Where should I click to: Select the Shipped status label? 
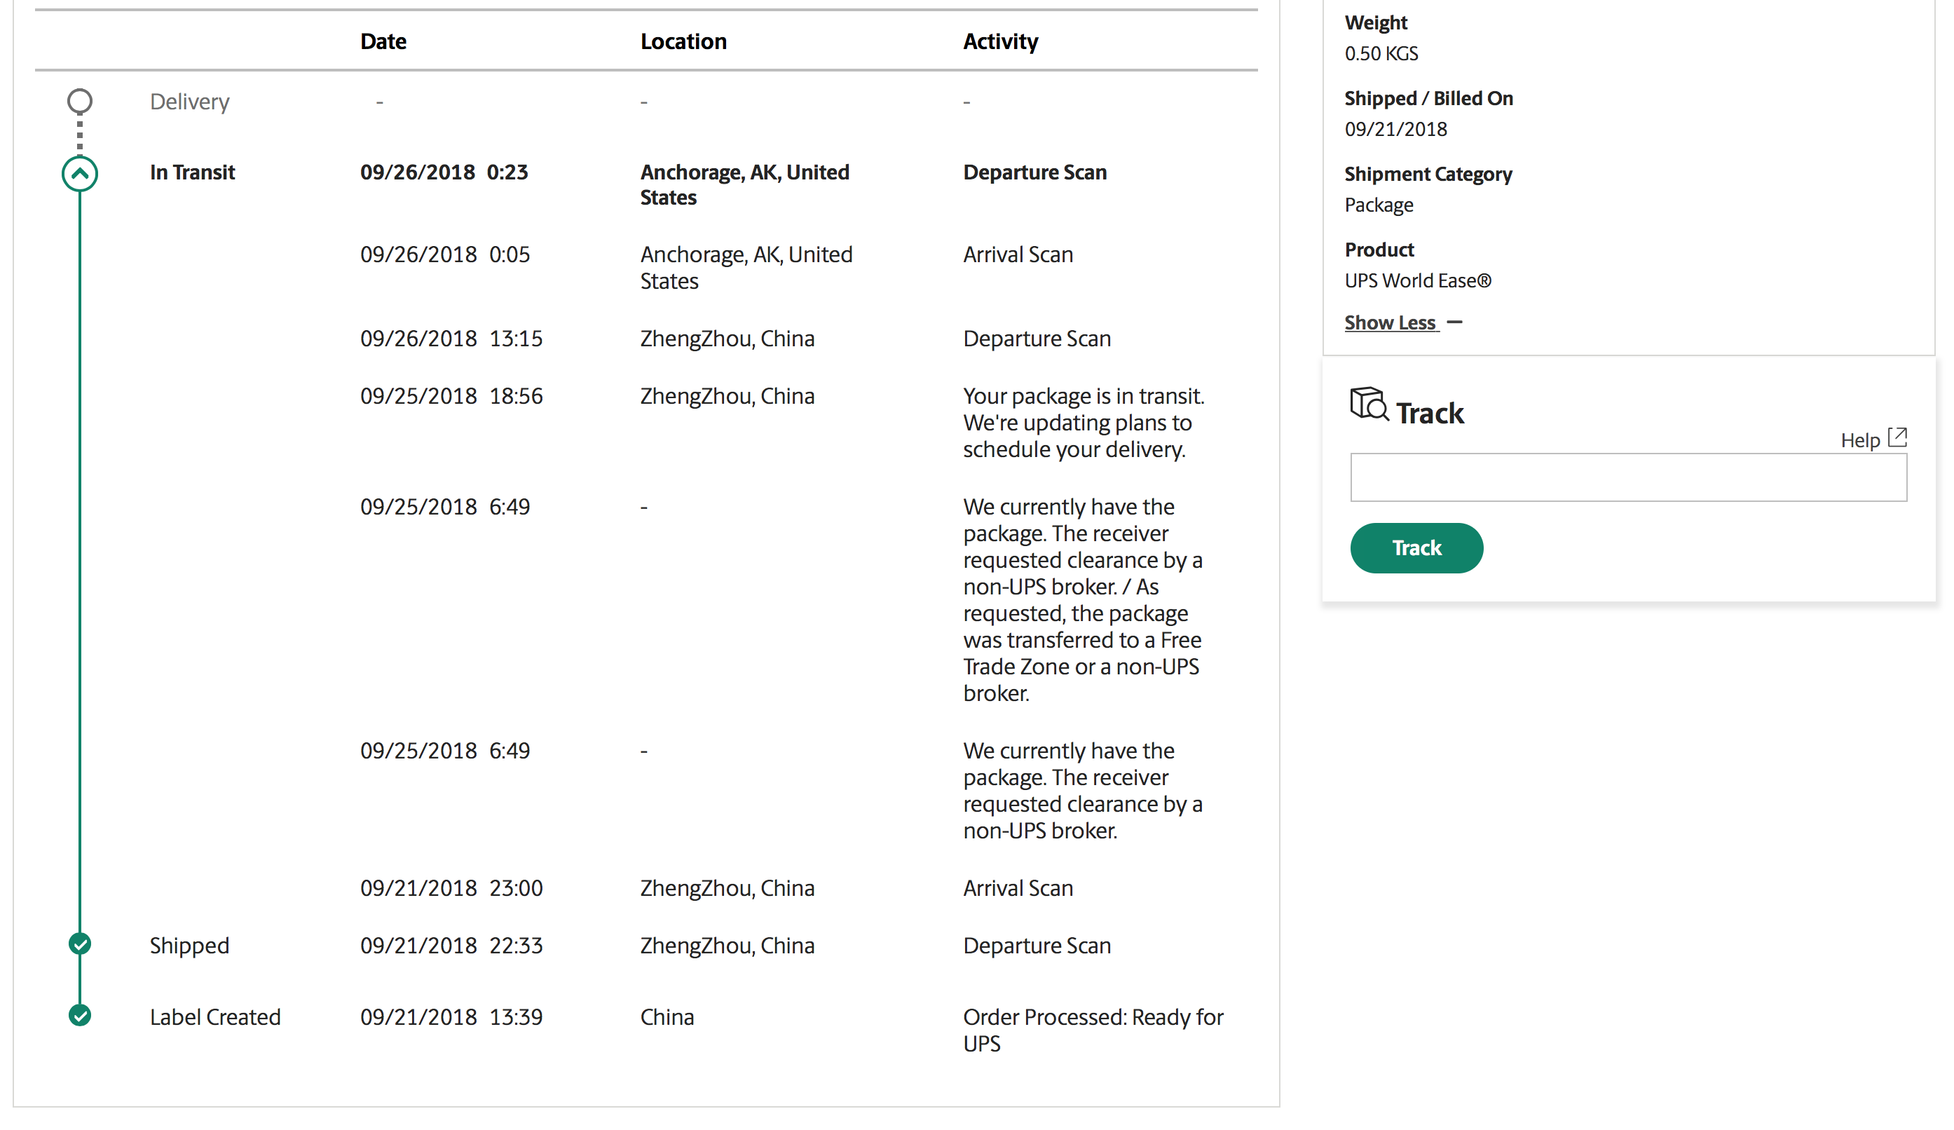tap(190, 946)
